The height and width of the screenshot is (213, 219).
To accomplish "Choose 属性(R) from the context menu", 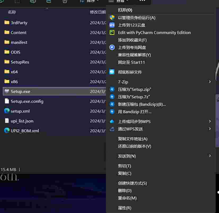I will [x=124, y=208].
